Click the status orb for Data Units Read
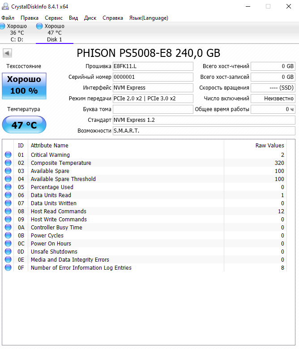Screen dimensions: 299x349 [8, 195]
